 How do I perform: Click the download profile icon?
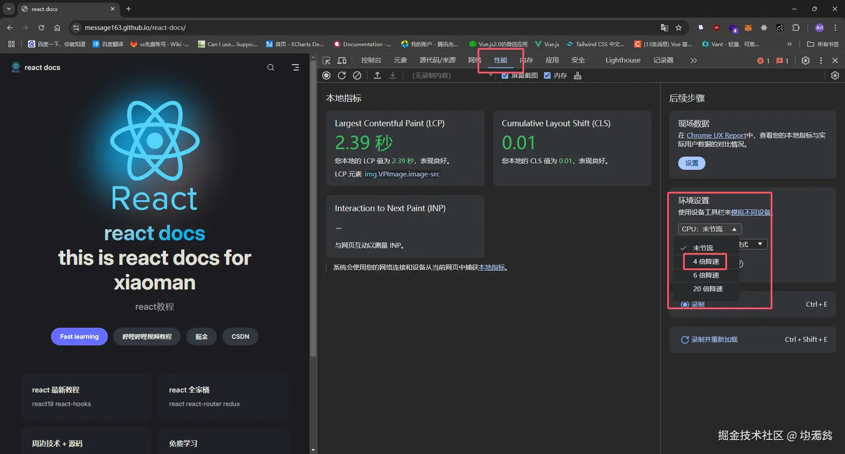point(393,76)
